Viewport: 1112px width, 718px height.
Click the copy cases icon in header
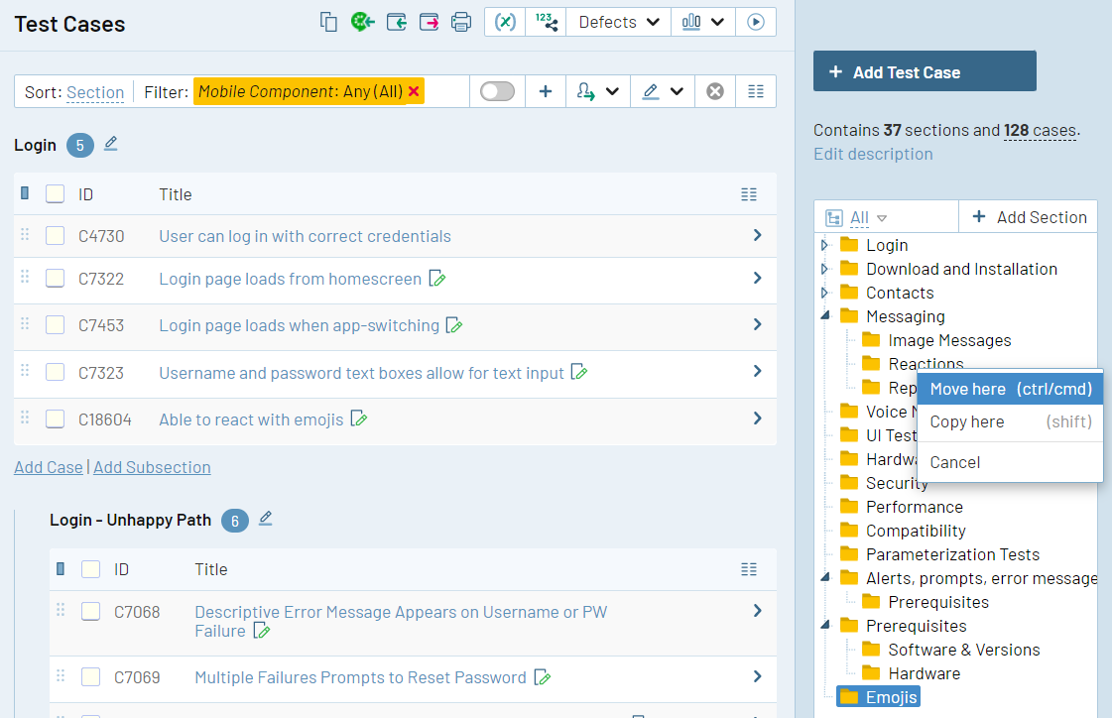[x=327, y=22]
